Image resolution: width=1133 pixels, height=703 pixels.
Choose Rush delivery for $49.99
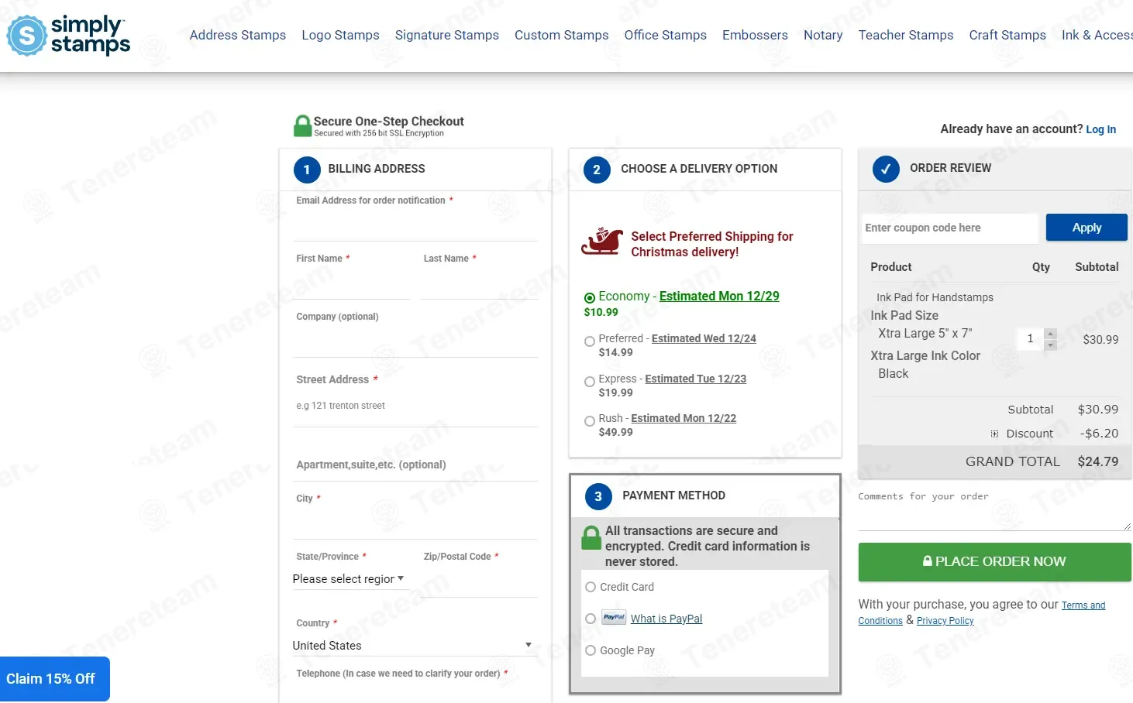(590, 421)
